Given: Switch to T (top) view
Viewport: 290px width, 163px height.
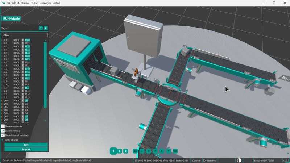Looking at the screenshot, I should click(169, 151).
